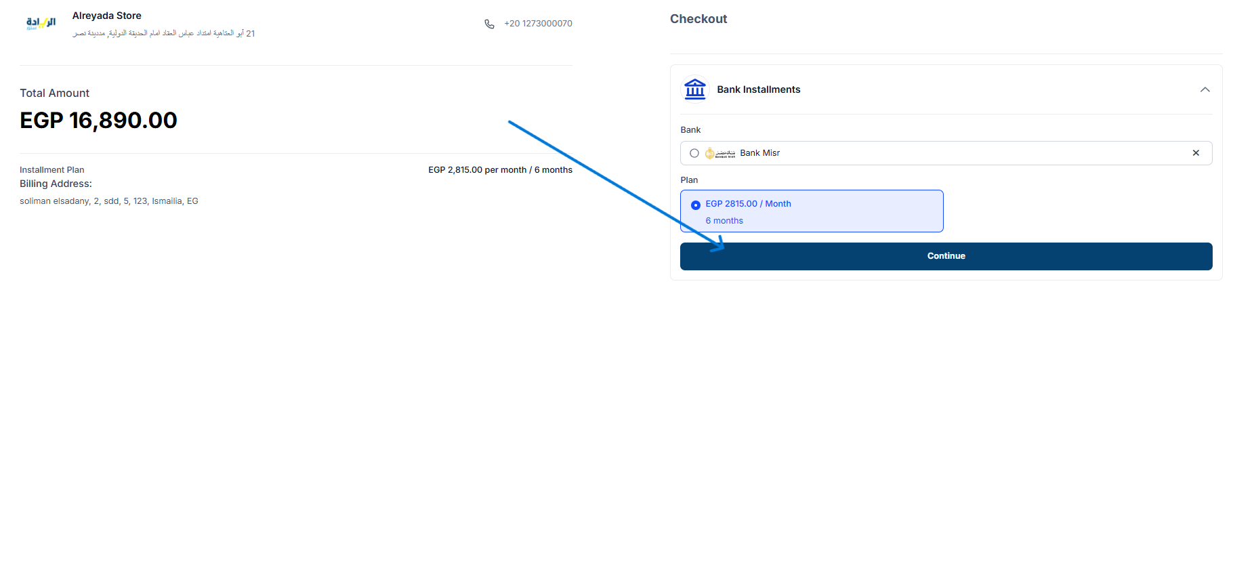Click the billing address line for Ismailia

(109, 201)
